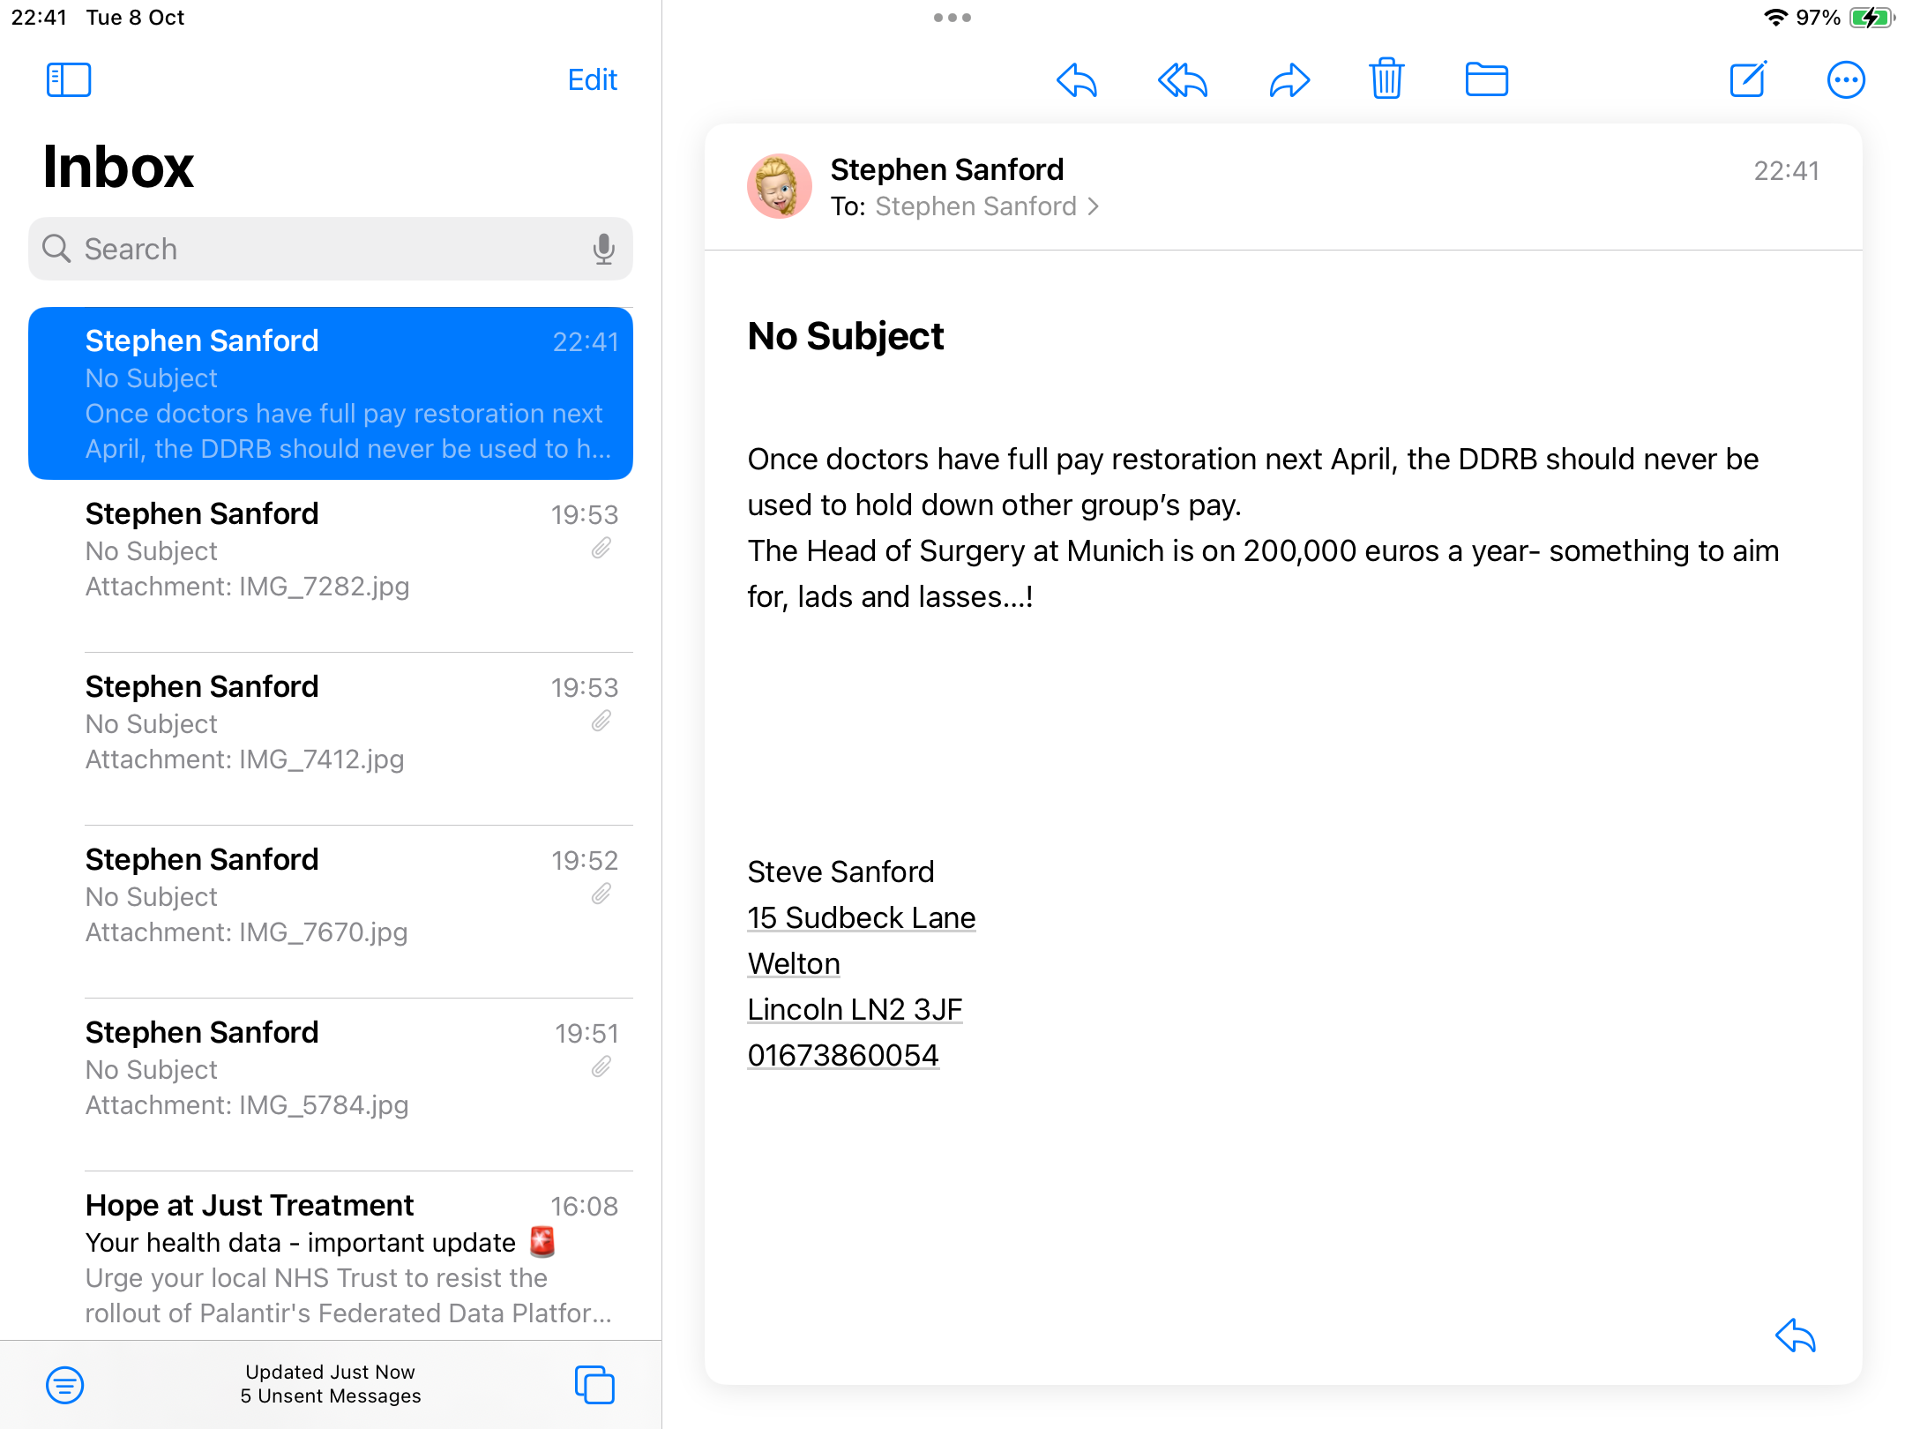1905x1429 pixels.
Task: Tap the sender name Stephen Sanford header
Action: click(x=947, y=169)
